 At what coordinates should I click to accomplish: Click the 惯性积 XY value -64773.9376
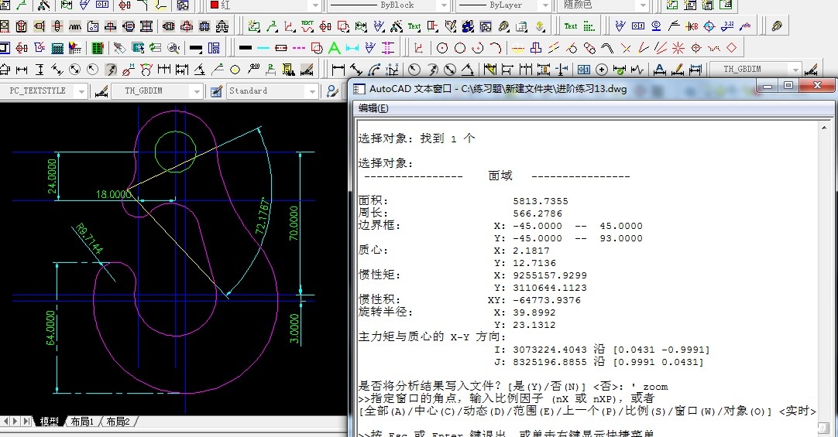546,300
